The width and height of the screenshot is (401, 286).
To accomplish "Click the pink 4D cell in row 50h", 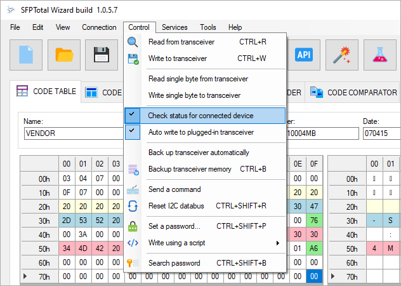I will 83,249.
